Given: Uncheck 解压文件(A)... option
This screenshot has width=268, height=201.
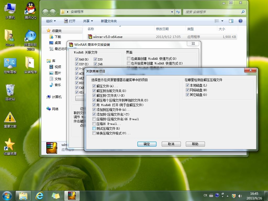Looking at the screenshot, I should point(94,86).
